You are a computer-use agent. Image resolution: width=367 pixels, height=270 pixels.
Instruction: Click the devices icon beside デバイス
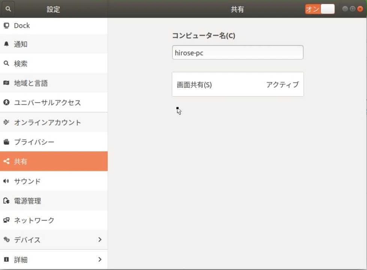6,240
